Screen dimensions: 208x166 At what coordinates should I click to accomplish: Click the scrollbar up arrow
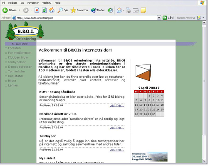coord(204,23)
